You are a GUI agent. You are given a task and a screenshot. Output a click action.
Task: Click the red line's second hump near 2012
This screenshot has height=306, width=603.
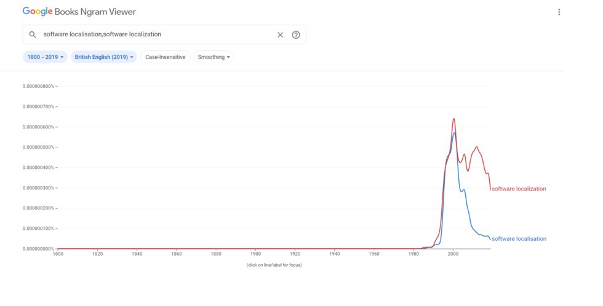[477, 147]
